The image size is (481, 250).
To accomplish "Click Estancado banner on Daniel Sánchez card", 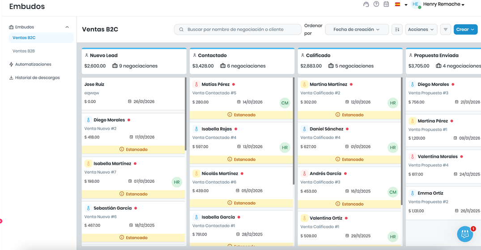I will tap(349, 159).
